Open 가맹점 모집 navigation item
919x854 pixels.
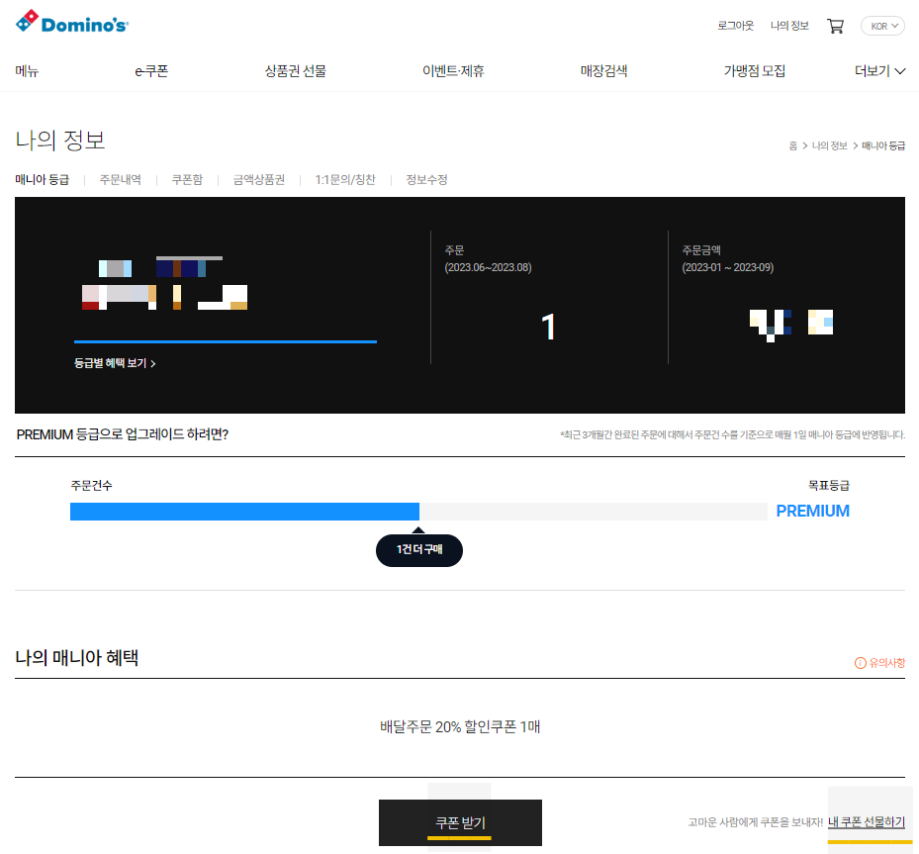pyautogui.click(x=755, y=71)
